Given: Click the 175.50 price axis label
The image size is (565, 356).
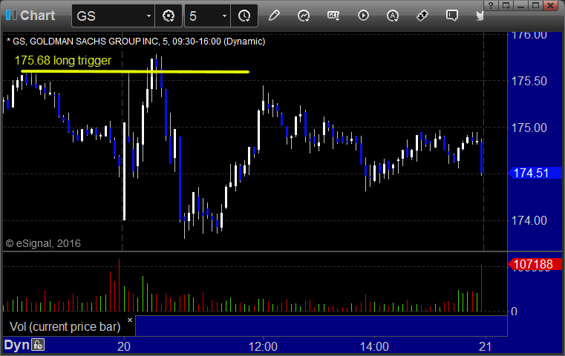Looking at the screenshot, I should point(529,81).
